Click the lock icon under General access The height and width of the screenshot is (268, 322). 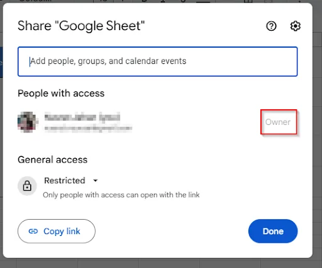(x=27, y=186)
